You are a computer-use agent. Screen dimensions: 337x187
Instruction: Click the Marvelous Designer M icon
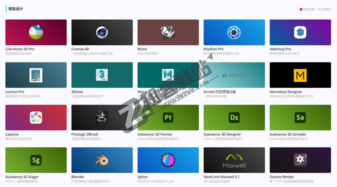(300, 75)
